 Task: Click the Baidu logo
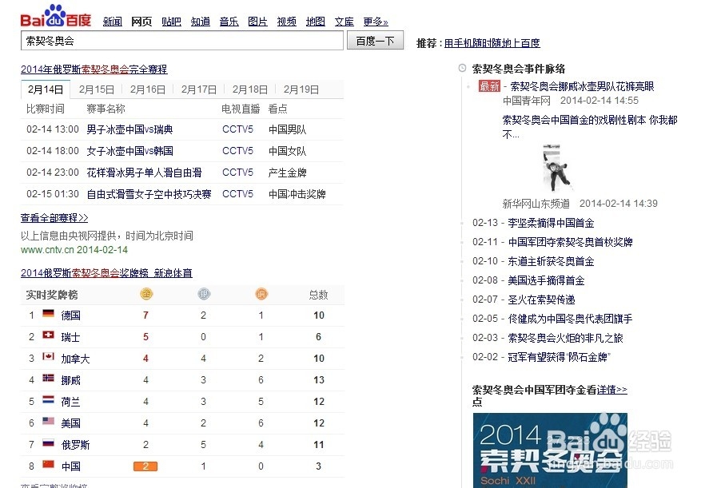point(55,16)
